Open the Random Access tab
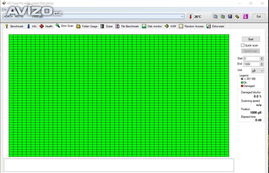The width and height of the screenshot is (269, 173). pyautogui.click(x=191, y=26)
